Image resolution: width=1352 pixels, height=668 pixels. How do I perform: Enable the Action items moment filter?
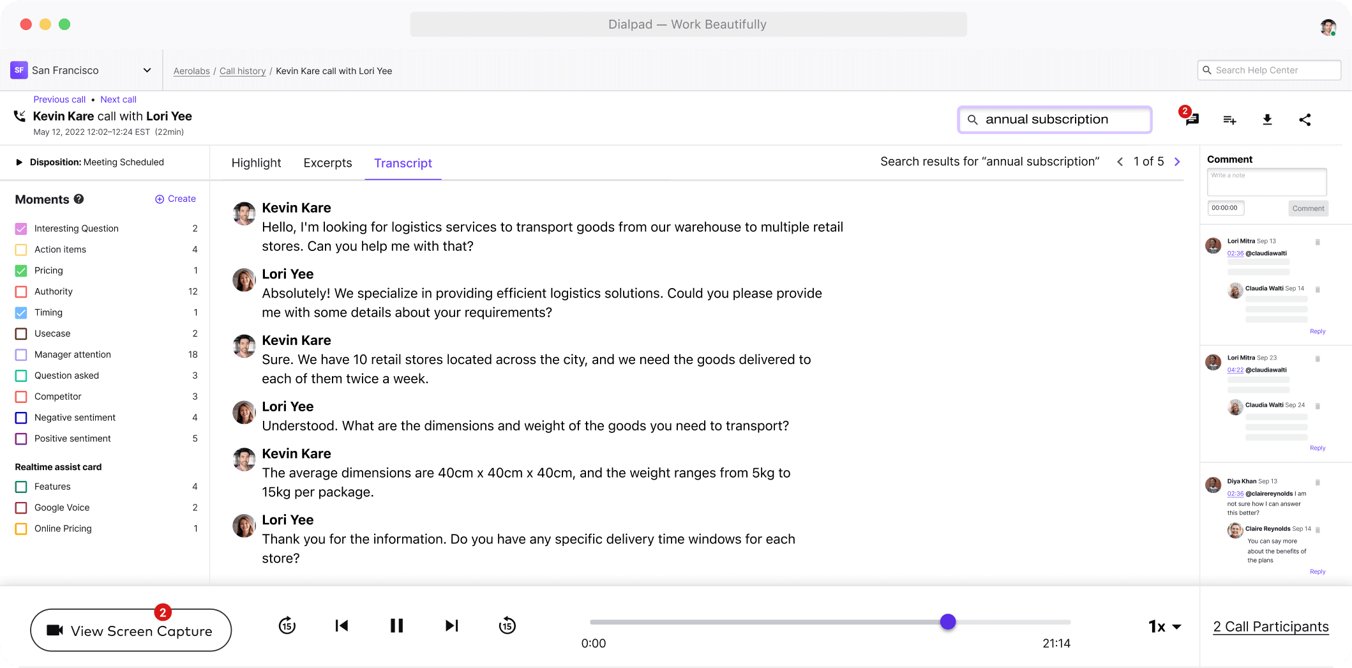pos(20,249)
